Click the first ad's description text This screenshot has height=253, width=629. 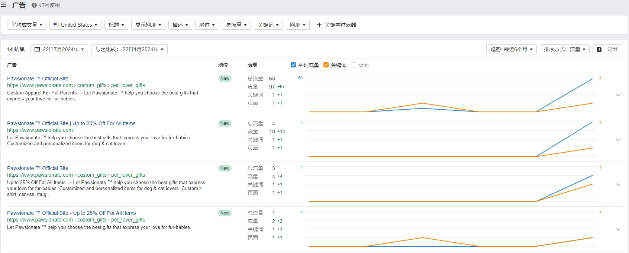click(x=103, y=96)
